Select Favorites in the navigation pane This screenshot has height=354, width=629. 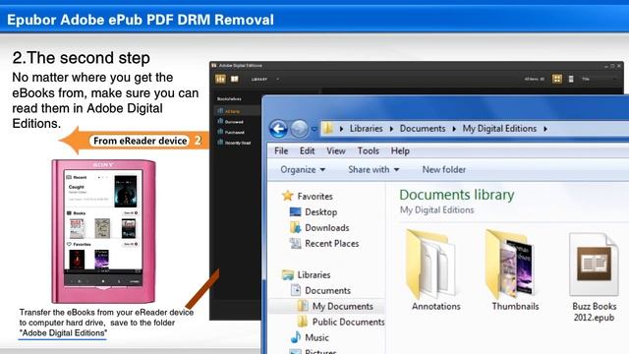(x=314, y=197)
